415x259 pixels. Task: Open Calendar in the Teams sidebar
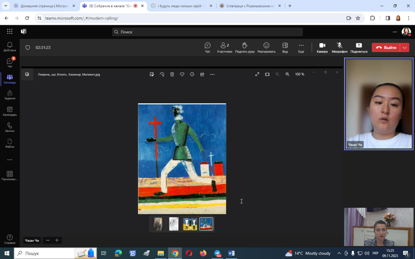pyautogui.click(x=10, y=111)
